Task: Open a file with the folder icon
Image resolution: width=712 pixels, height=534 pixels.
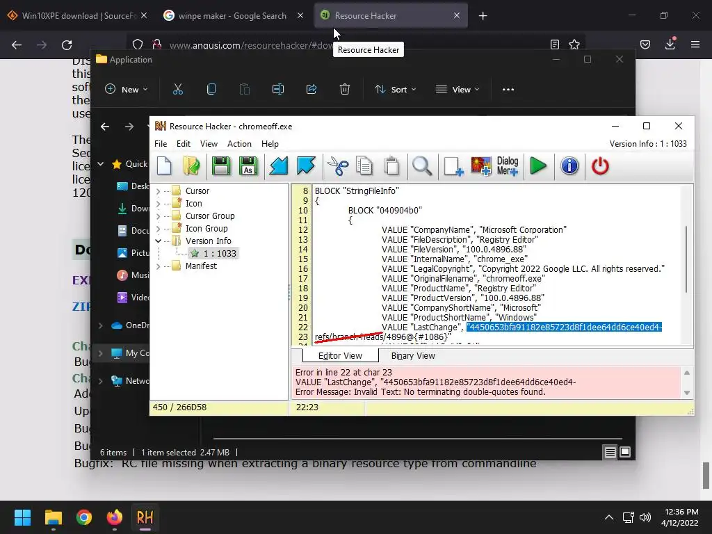Action: click(x=192, y=166)
